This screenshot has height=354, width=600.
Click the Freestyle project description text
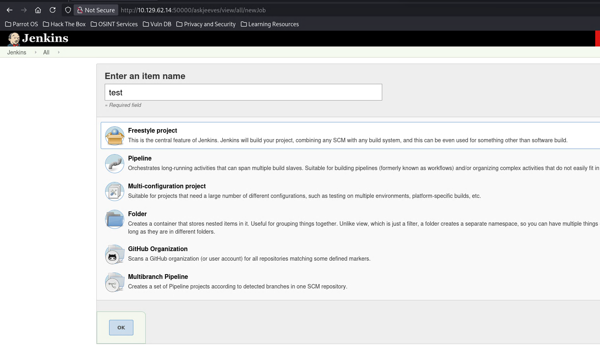pos(348,140)
